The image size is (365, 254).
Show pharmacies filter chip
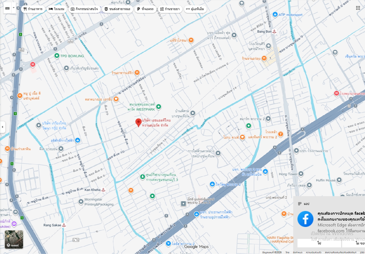(x=170, y=9)
